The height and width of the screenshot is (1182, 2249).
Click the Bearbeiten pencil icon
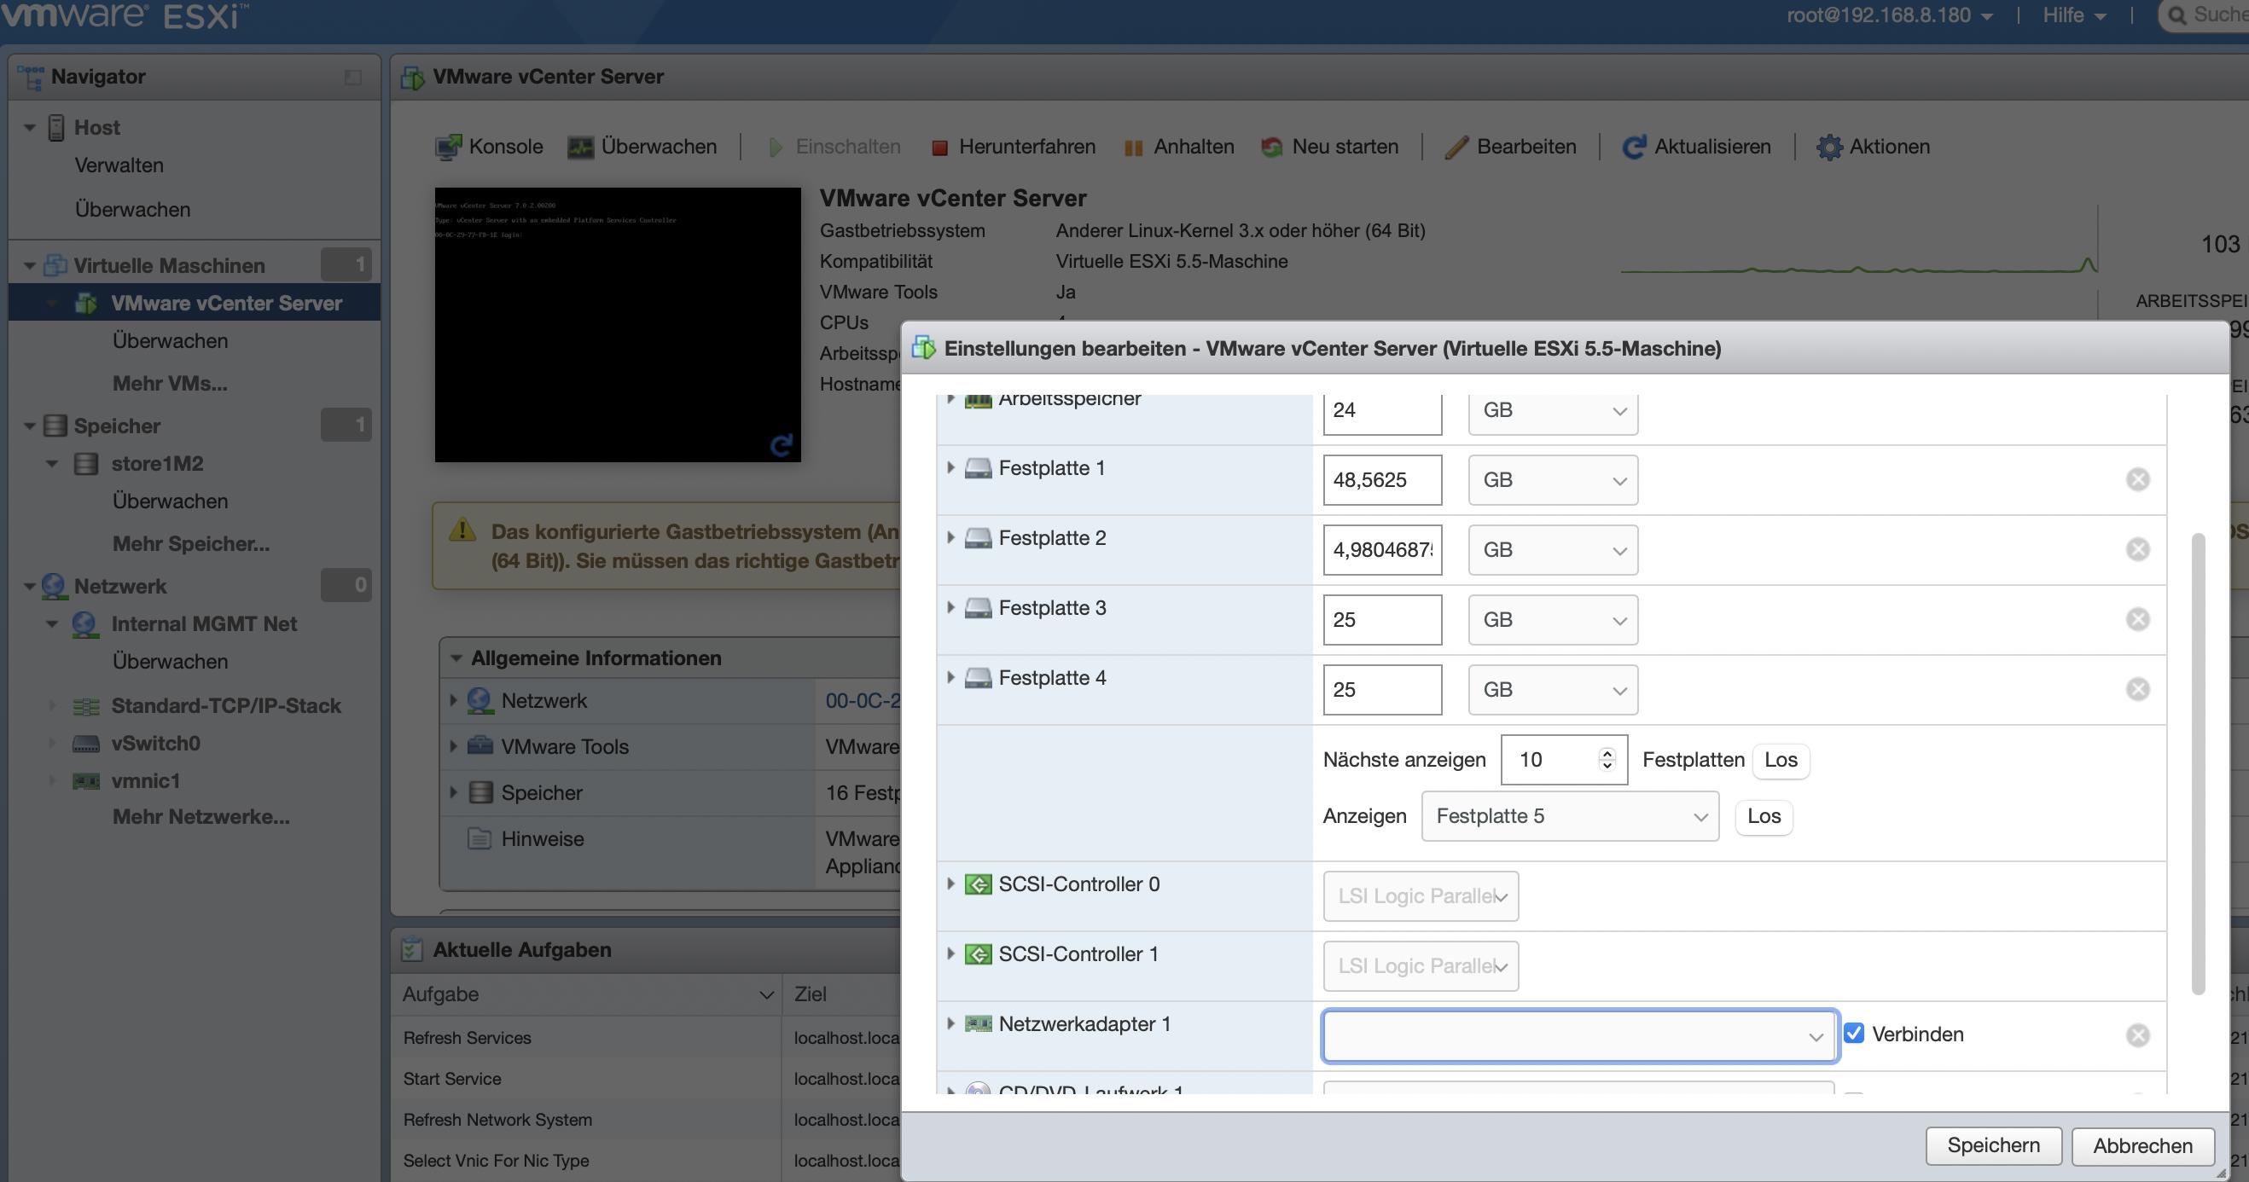[x=1456, y=146]
